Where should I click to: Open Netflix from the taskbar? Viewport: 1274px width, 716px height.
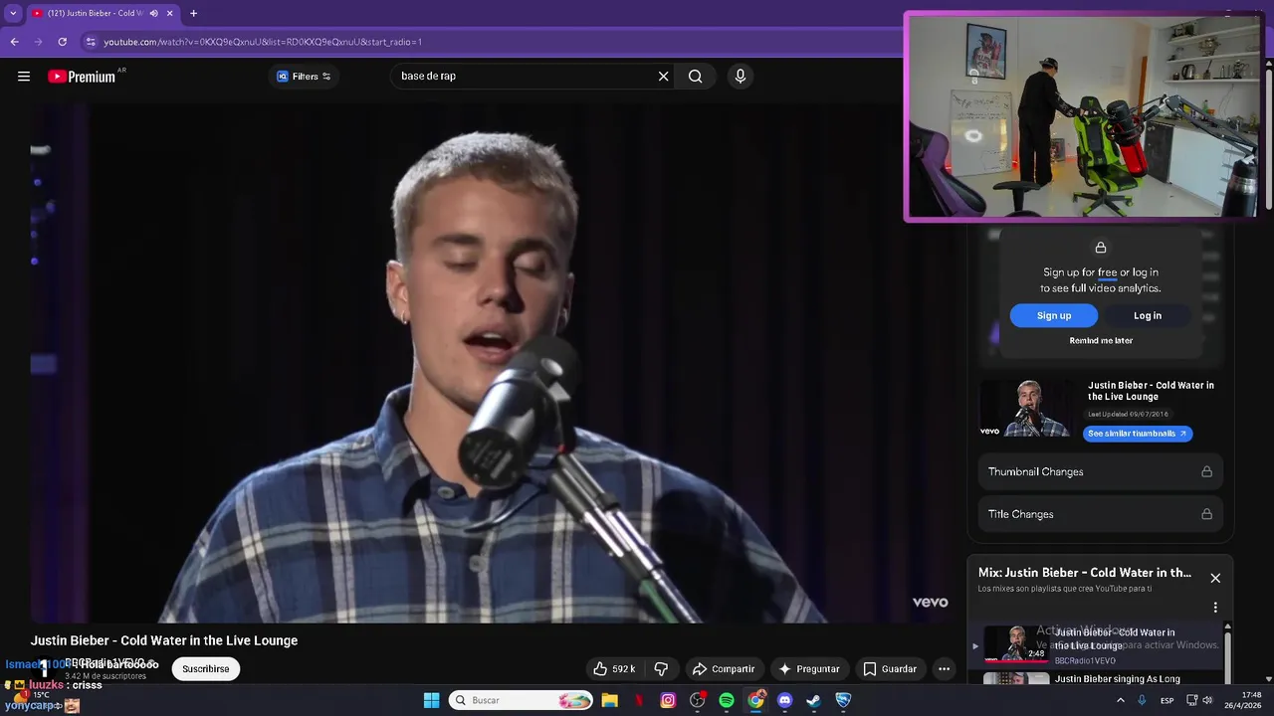tap(639, 700)
